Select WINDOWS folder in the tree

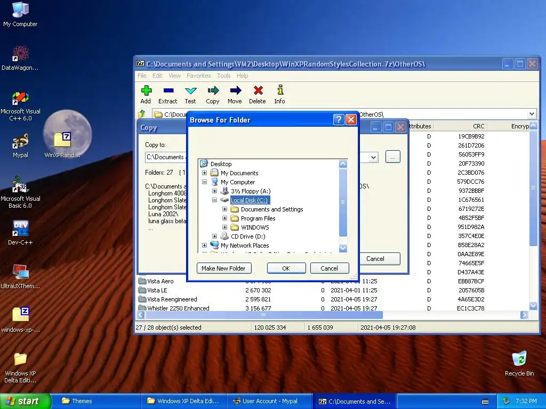255,227
